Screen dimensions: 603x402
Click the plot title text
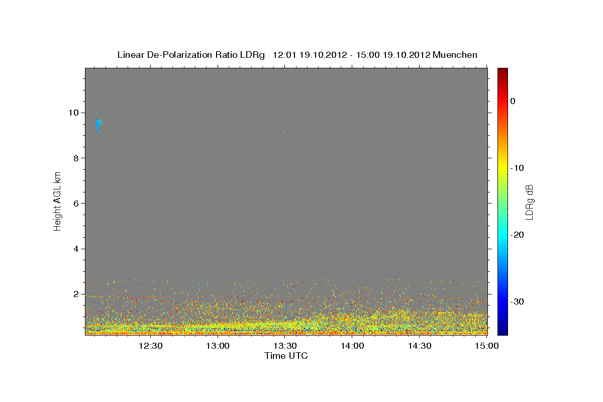click(297, 55)
